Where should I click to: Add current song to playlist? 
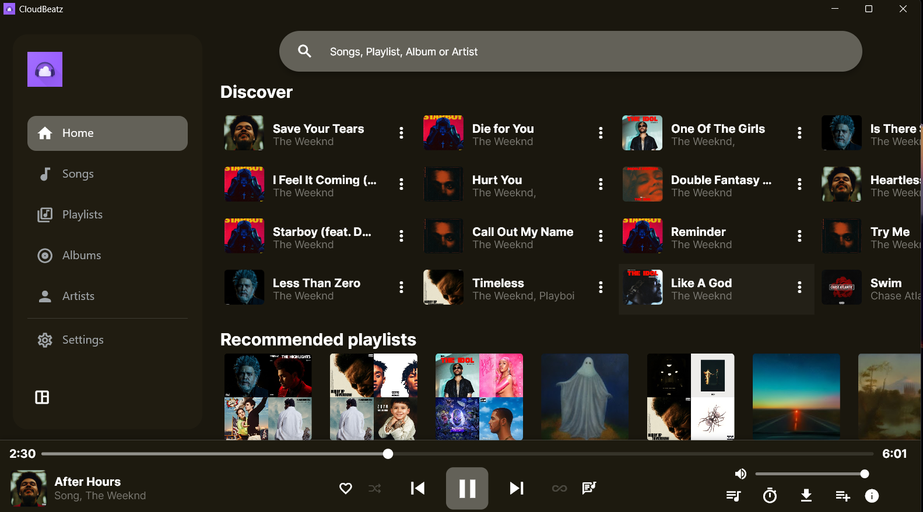coord(843,496)
